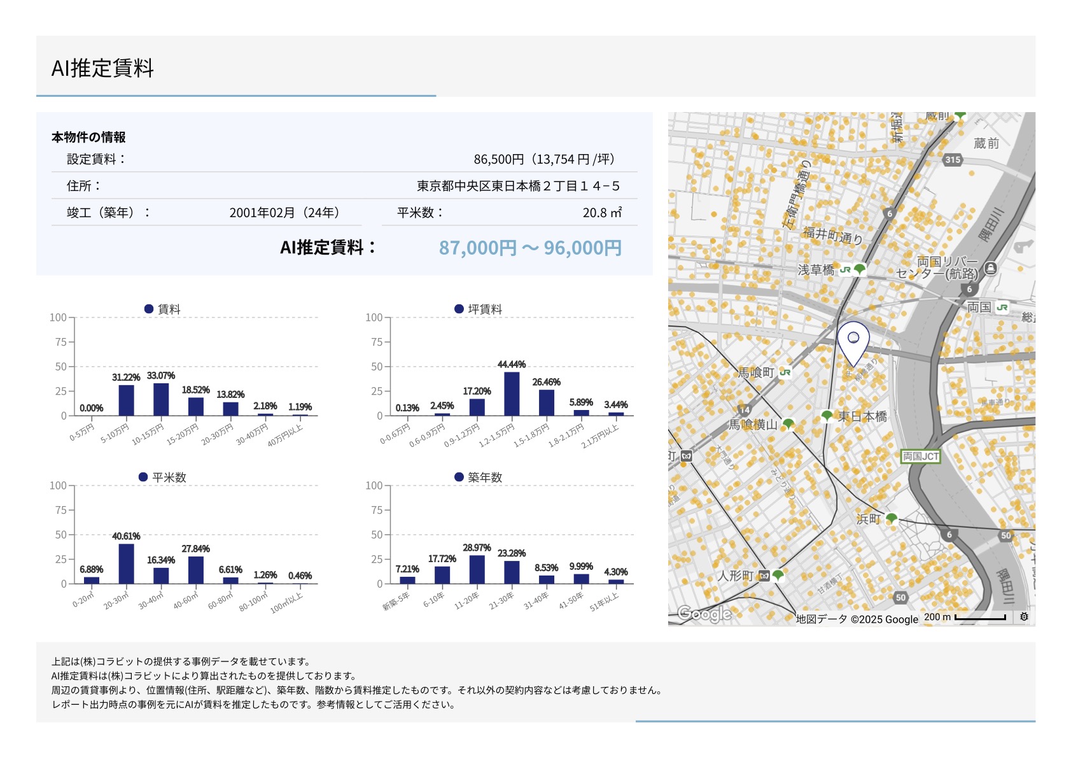This screenshot has width=1071, height=757.
Task: Toggle the 平米数 chart legend
Action: (162, 477)
